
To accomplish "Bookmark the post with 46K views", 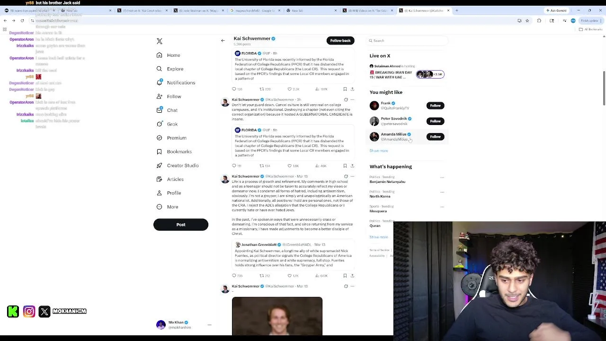I will point(345,166).
